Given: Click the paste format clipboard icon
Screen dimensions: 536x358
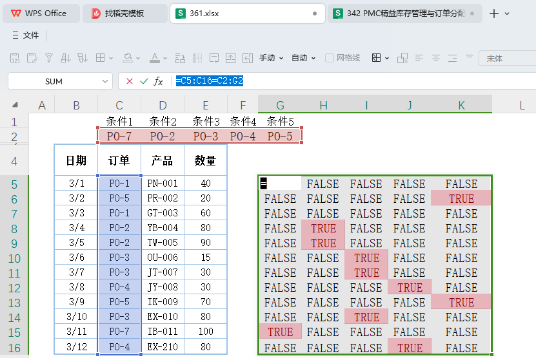Looking at the screenshot, I should point(32,58).
